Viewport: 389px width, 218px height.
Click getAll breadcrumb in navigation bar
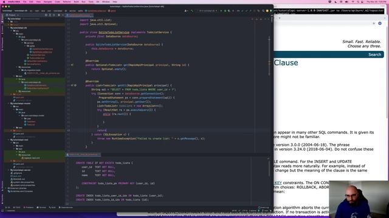click(112, 11)
